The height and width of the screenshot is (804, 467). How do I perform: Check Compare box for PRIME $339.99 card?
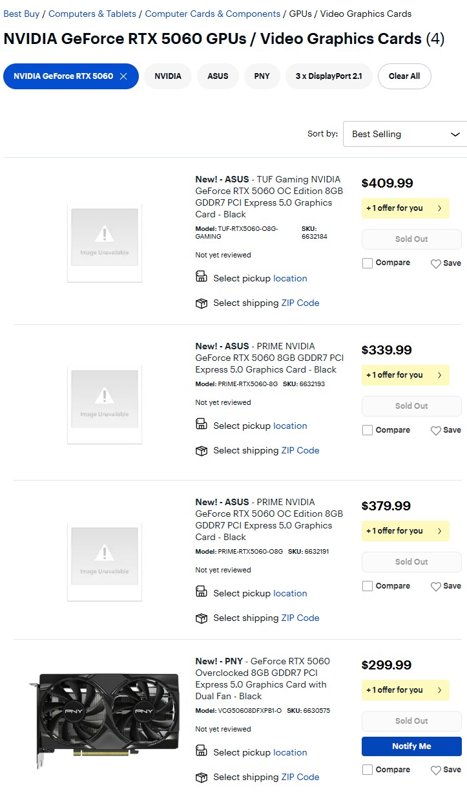coord(368,430)
